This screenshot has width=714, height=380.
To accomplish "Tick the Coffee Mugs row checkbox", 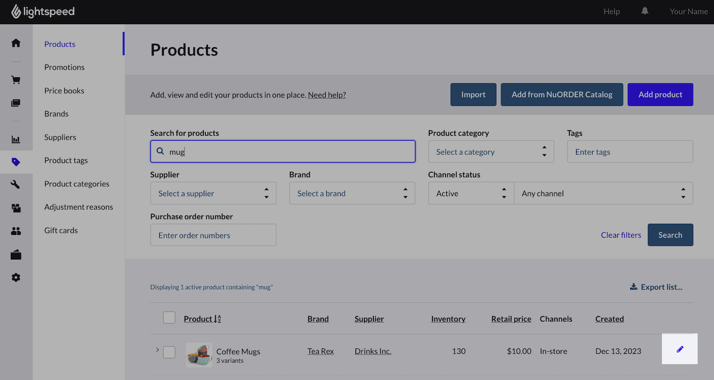I will pyautogui.click(x=169, y=352).
